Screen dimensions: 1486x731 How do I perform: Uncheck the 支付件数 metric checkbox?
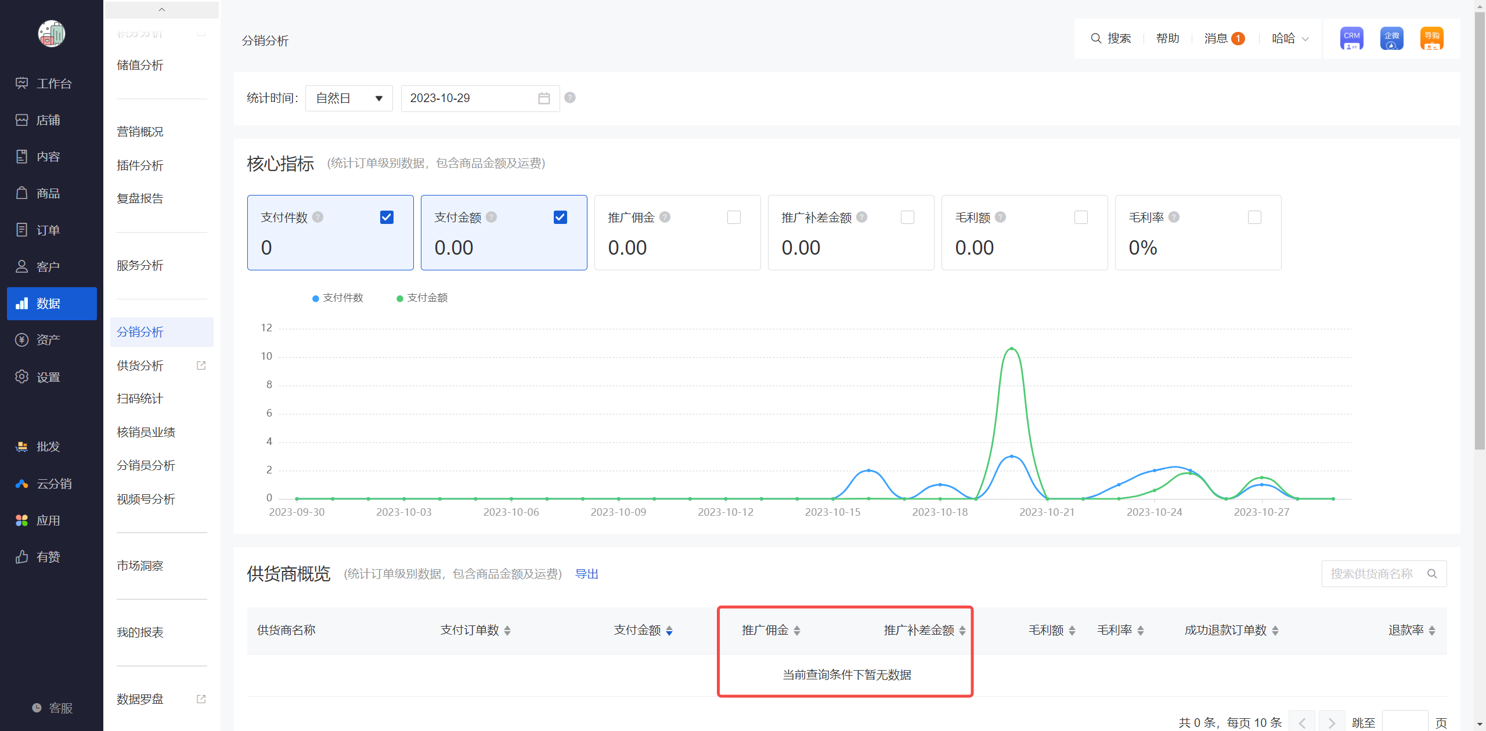(387, 217)
